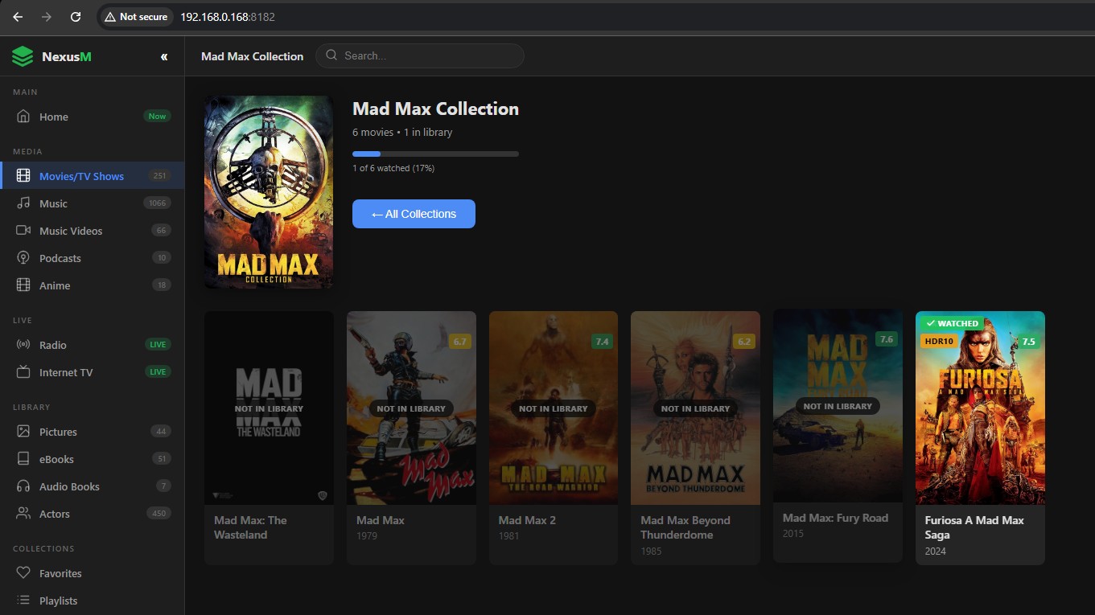Open the live Radio section
This screenshot has width=1095, height=615.
point(52,345)
